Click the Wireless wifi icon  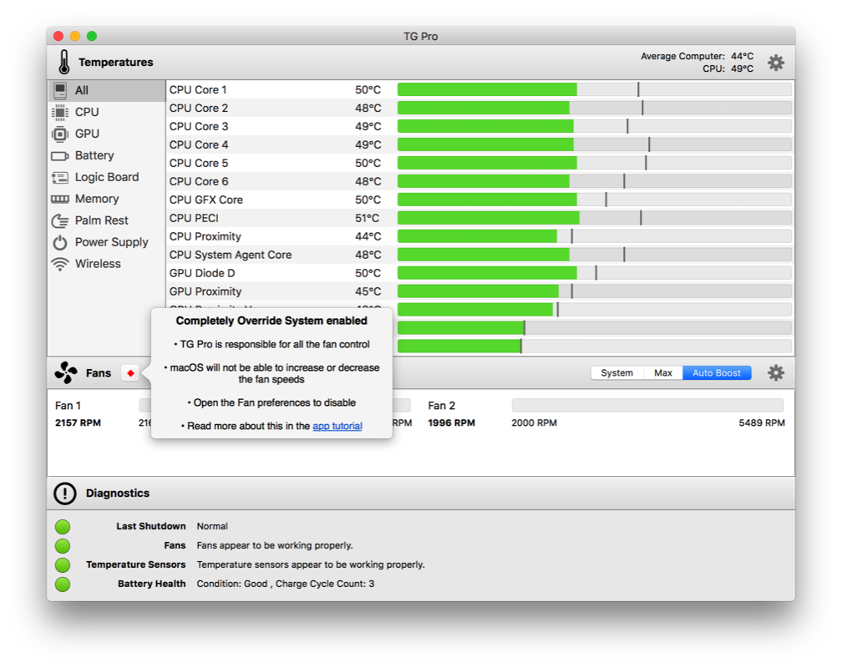[60, 264]
